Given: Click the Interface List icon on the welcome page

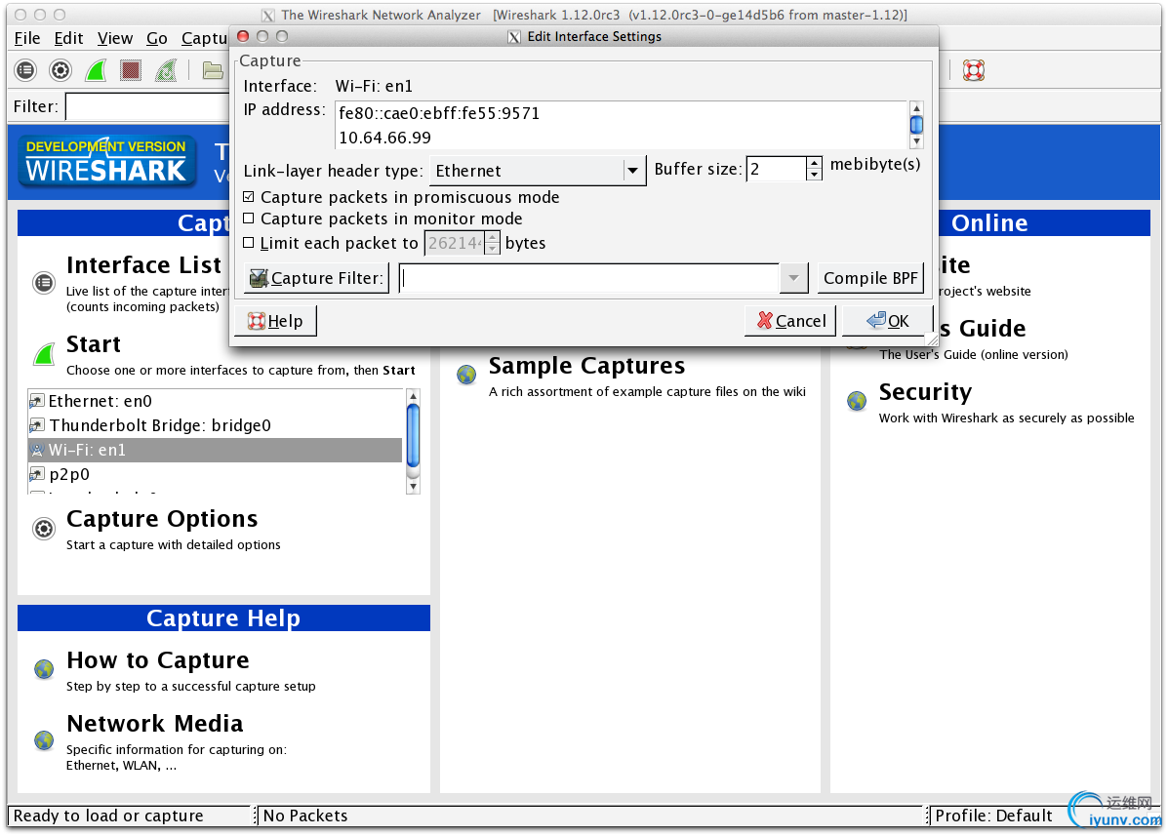Looking at the screenshot, I should coord(44,283).
